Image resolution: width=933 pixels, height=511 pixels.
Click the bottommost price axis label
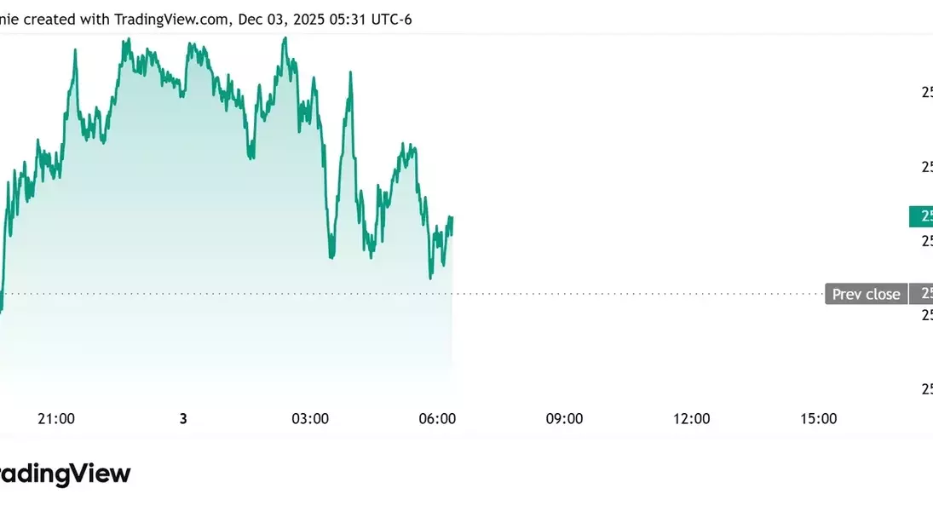tap(926, 388)
